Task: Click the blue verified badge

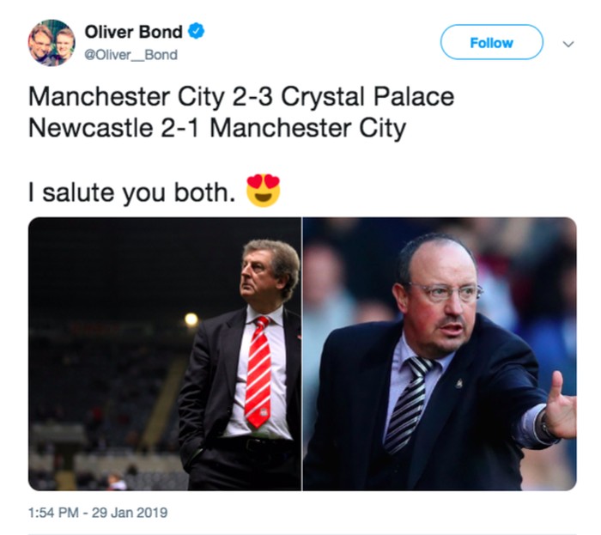Action: click(x=197, y=32)
